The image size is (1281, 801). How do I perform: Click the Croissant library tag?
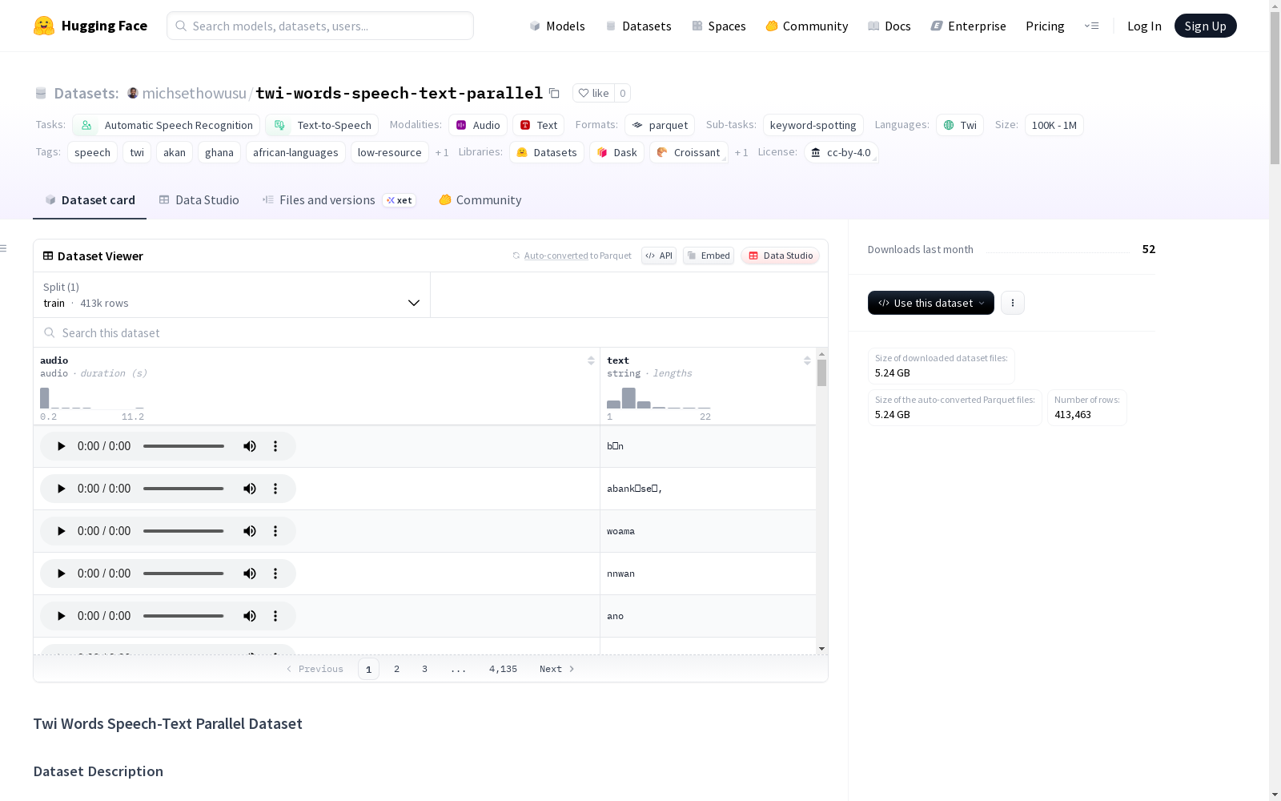[689, 152]
